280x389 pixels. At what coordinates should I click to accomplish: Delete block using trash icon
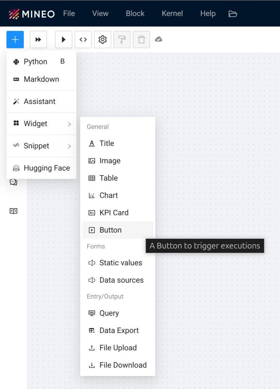(141, 39)
